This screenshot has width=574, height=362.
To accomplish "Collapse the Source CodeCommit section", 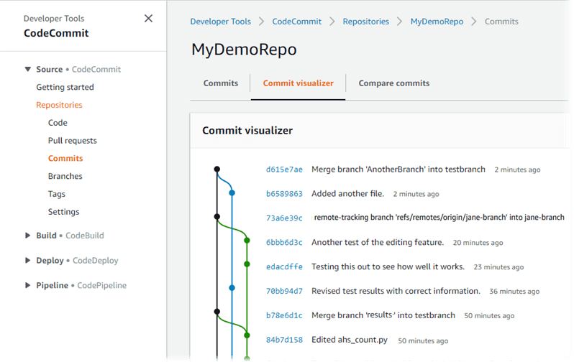I will click(28, 70).
